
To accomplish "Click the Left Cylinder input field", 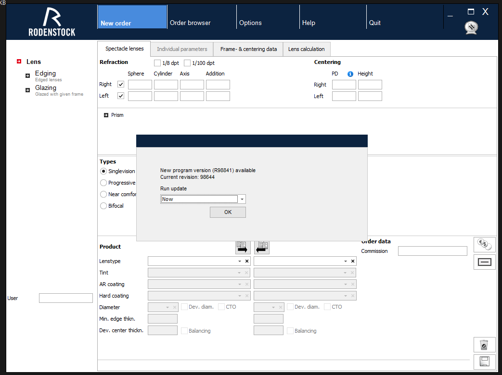I will [166, 96].
